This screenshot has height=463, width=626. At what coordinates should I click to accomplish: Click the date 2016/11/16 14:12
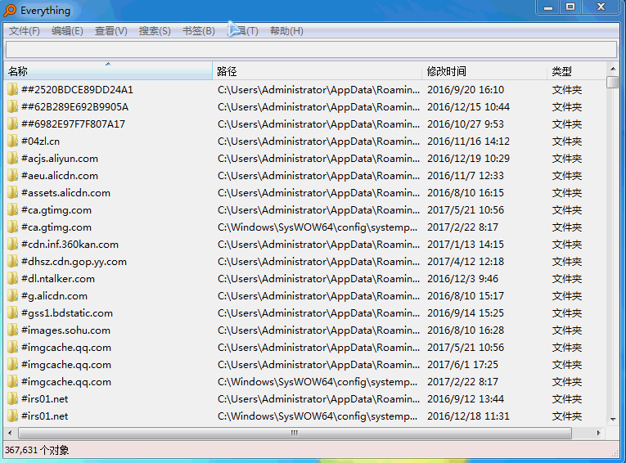468,142
